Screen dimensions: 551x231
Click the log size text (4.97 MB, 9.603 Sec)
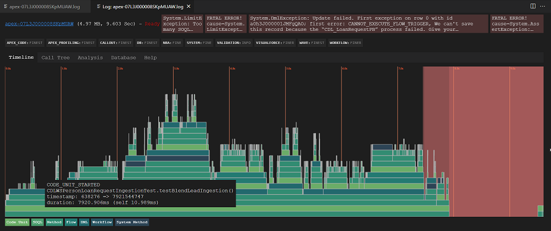point(106,24)
